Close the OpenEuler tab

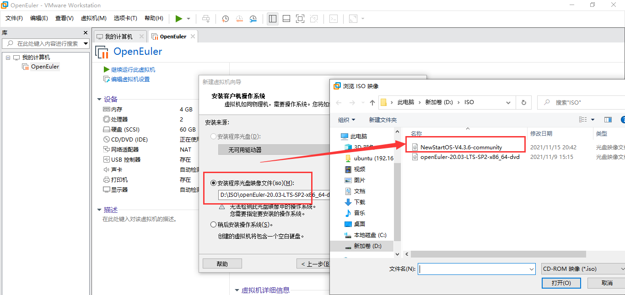(x=193, y=37)
